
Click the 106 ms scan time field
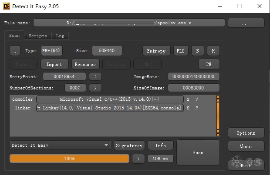[161, 158]
